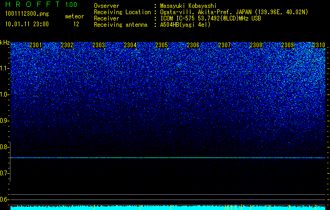Viewport: 330px width, 210px height.
Task: Select the date stamp 10.01.11 23:00
Action: (x=27, y=24)
